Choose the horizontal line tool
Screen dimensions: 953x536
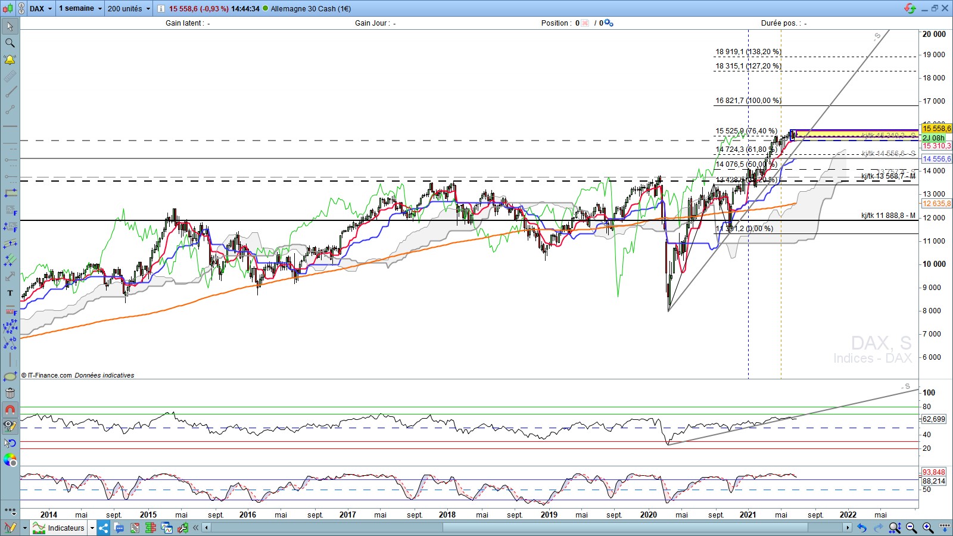(x=10, y=127)
